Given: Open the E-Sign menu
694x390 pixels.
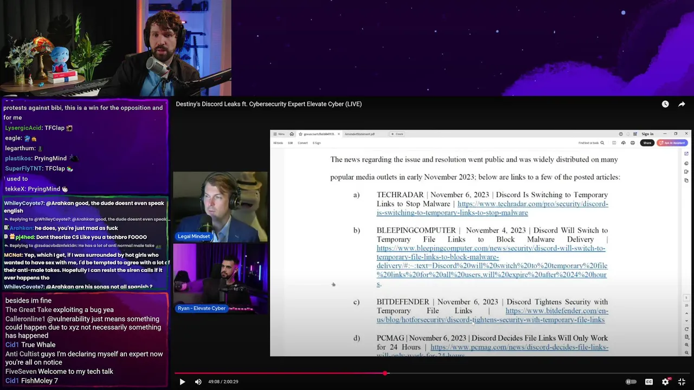Looking at the screenshot, I should coord(317,143).
